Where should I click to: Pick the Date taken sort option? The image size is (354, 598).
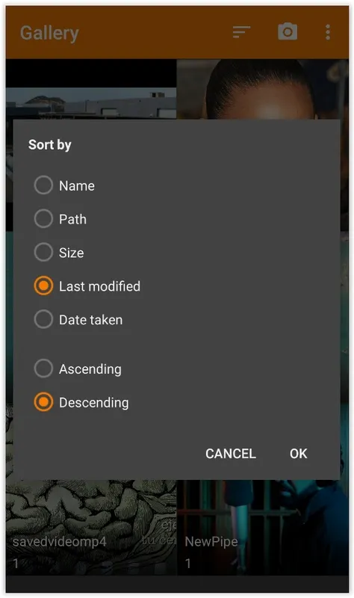click(43, 320)
